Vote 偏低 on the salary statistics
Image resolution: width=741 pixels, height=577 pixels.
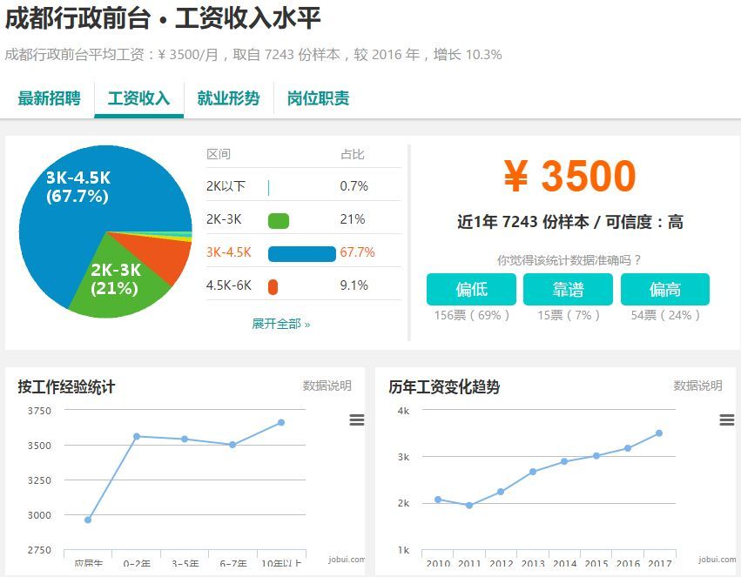click(x=471, y=289)
